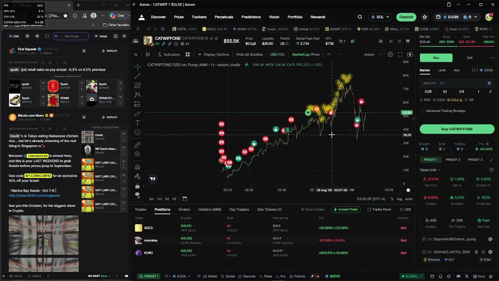Click the Deposit button
The width and height of the screenshot is (499, 281).
pos(406,17)
